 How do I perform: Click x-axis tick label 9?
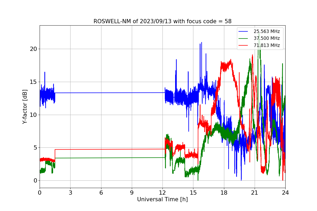132,193
